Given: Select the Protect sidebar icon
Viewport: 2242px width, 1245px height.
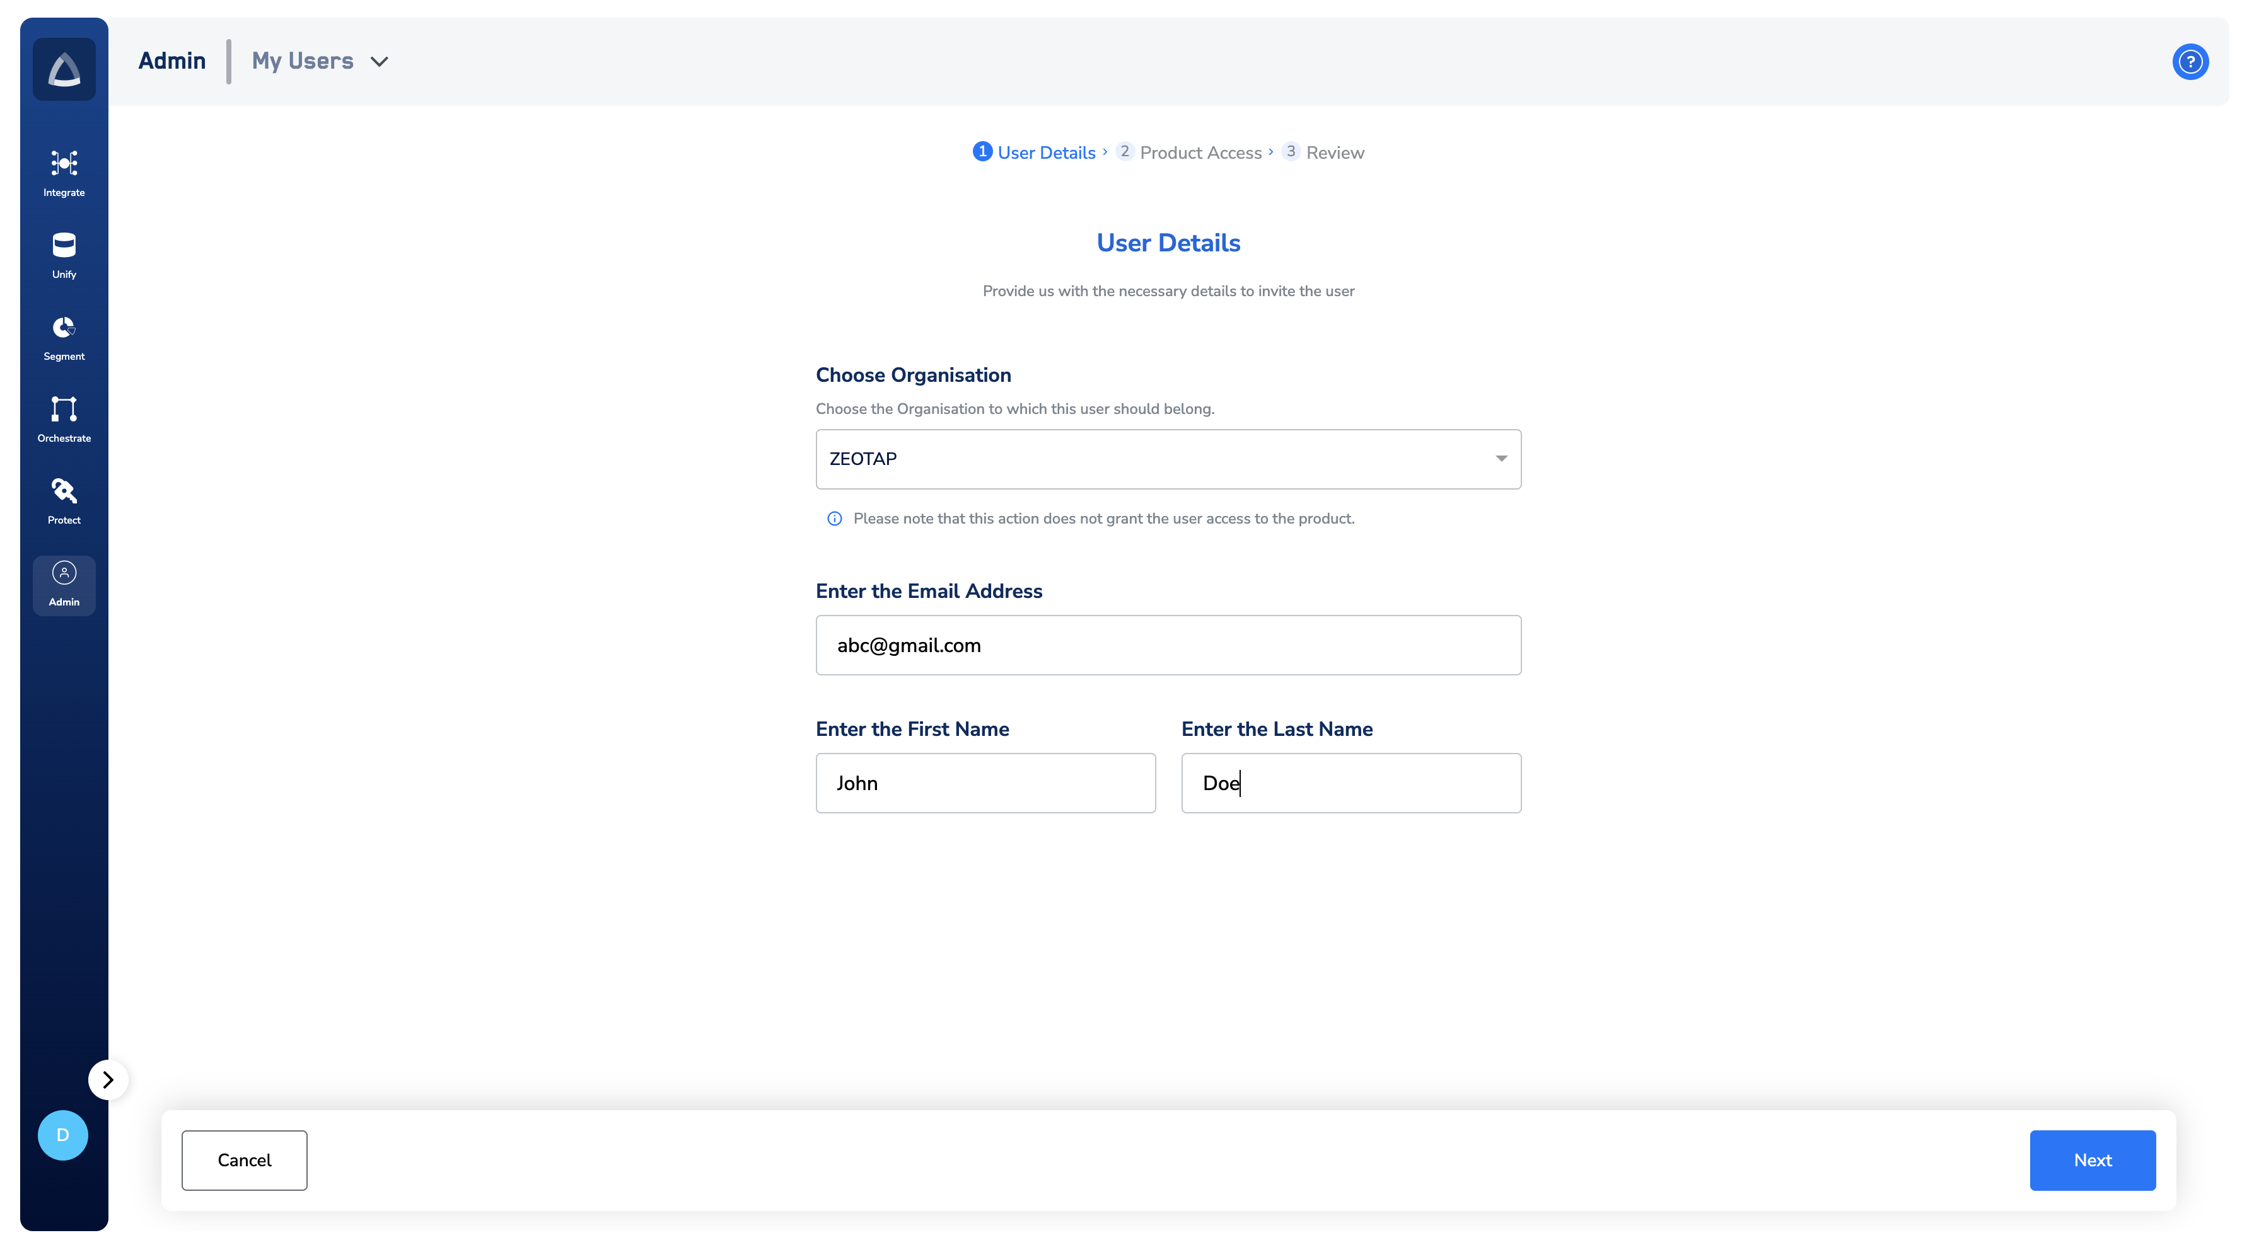Looking at the screenshot, I should click(x=64, y=500).
